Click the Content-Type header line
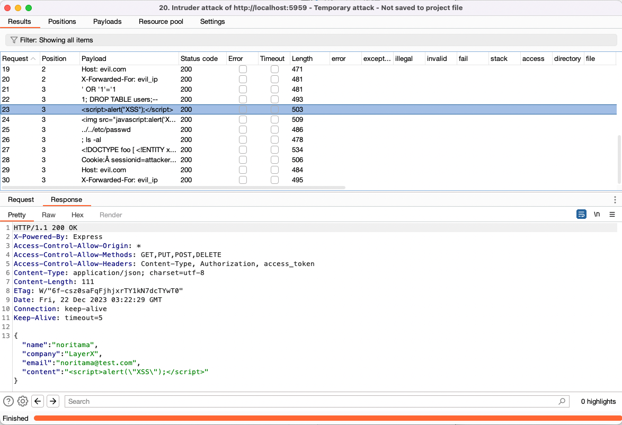This screenshot has height=425, width=622. pyautogui.click(x=109, y=272)
